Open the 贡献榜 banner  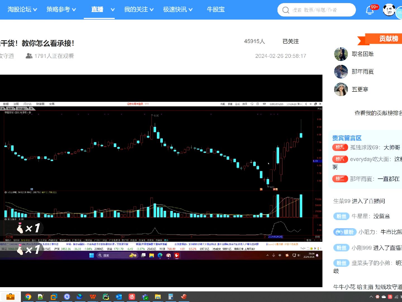pos(380,39)
